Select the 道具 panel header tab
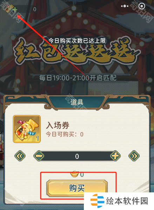 (x=77, y=102)
